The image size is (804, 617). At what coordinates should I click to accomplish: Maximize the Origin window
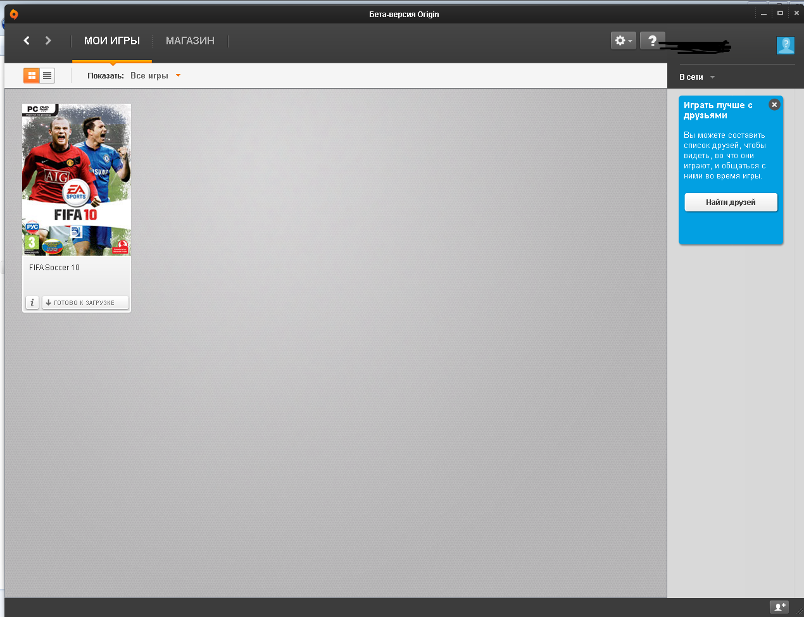coord(780,13)
